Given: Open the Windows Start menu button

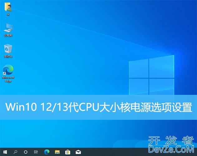Looking at the screenshot, I should tap(5, 152).
